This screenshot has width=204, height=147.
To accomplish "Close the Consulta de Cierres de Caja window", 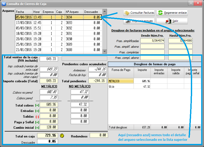I will coord(198,3).
